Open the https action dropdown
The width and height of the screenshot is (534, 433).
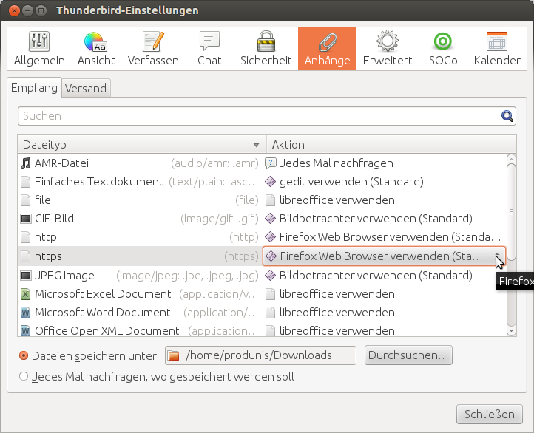(x=384, y=256)
